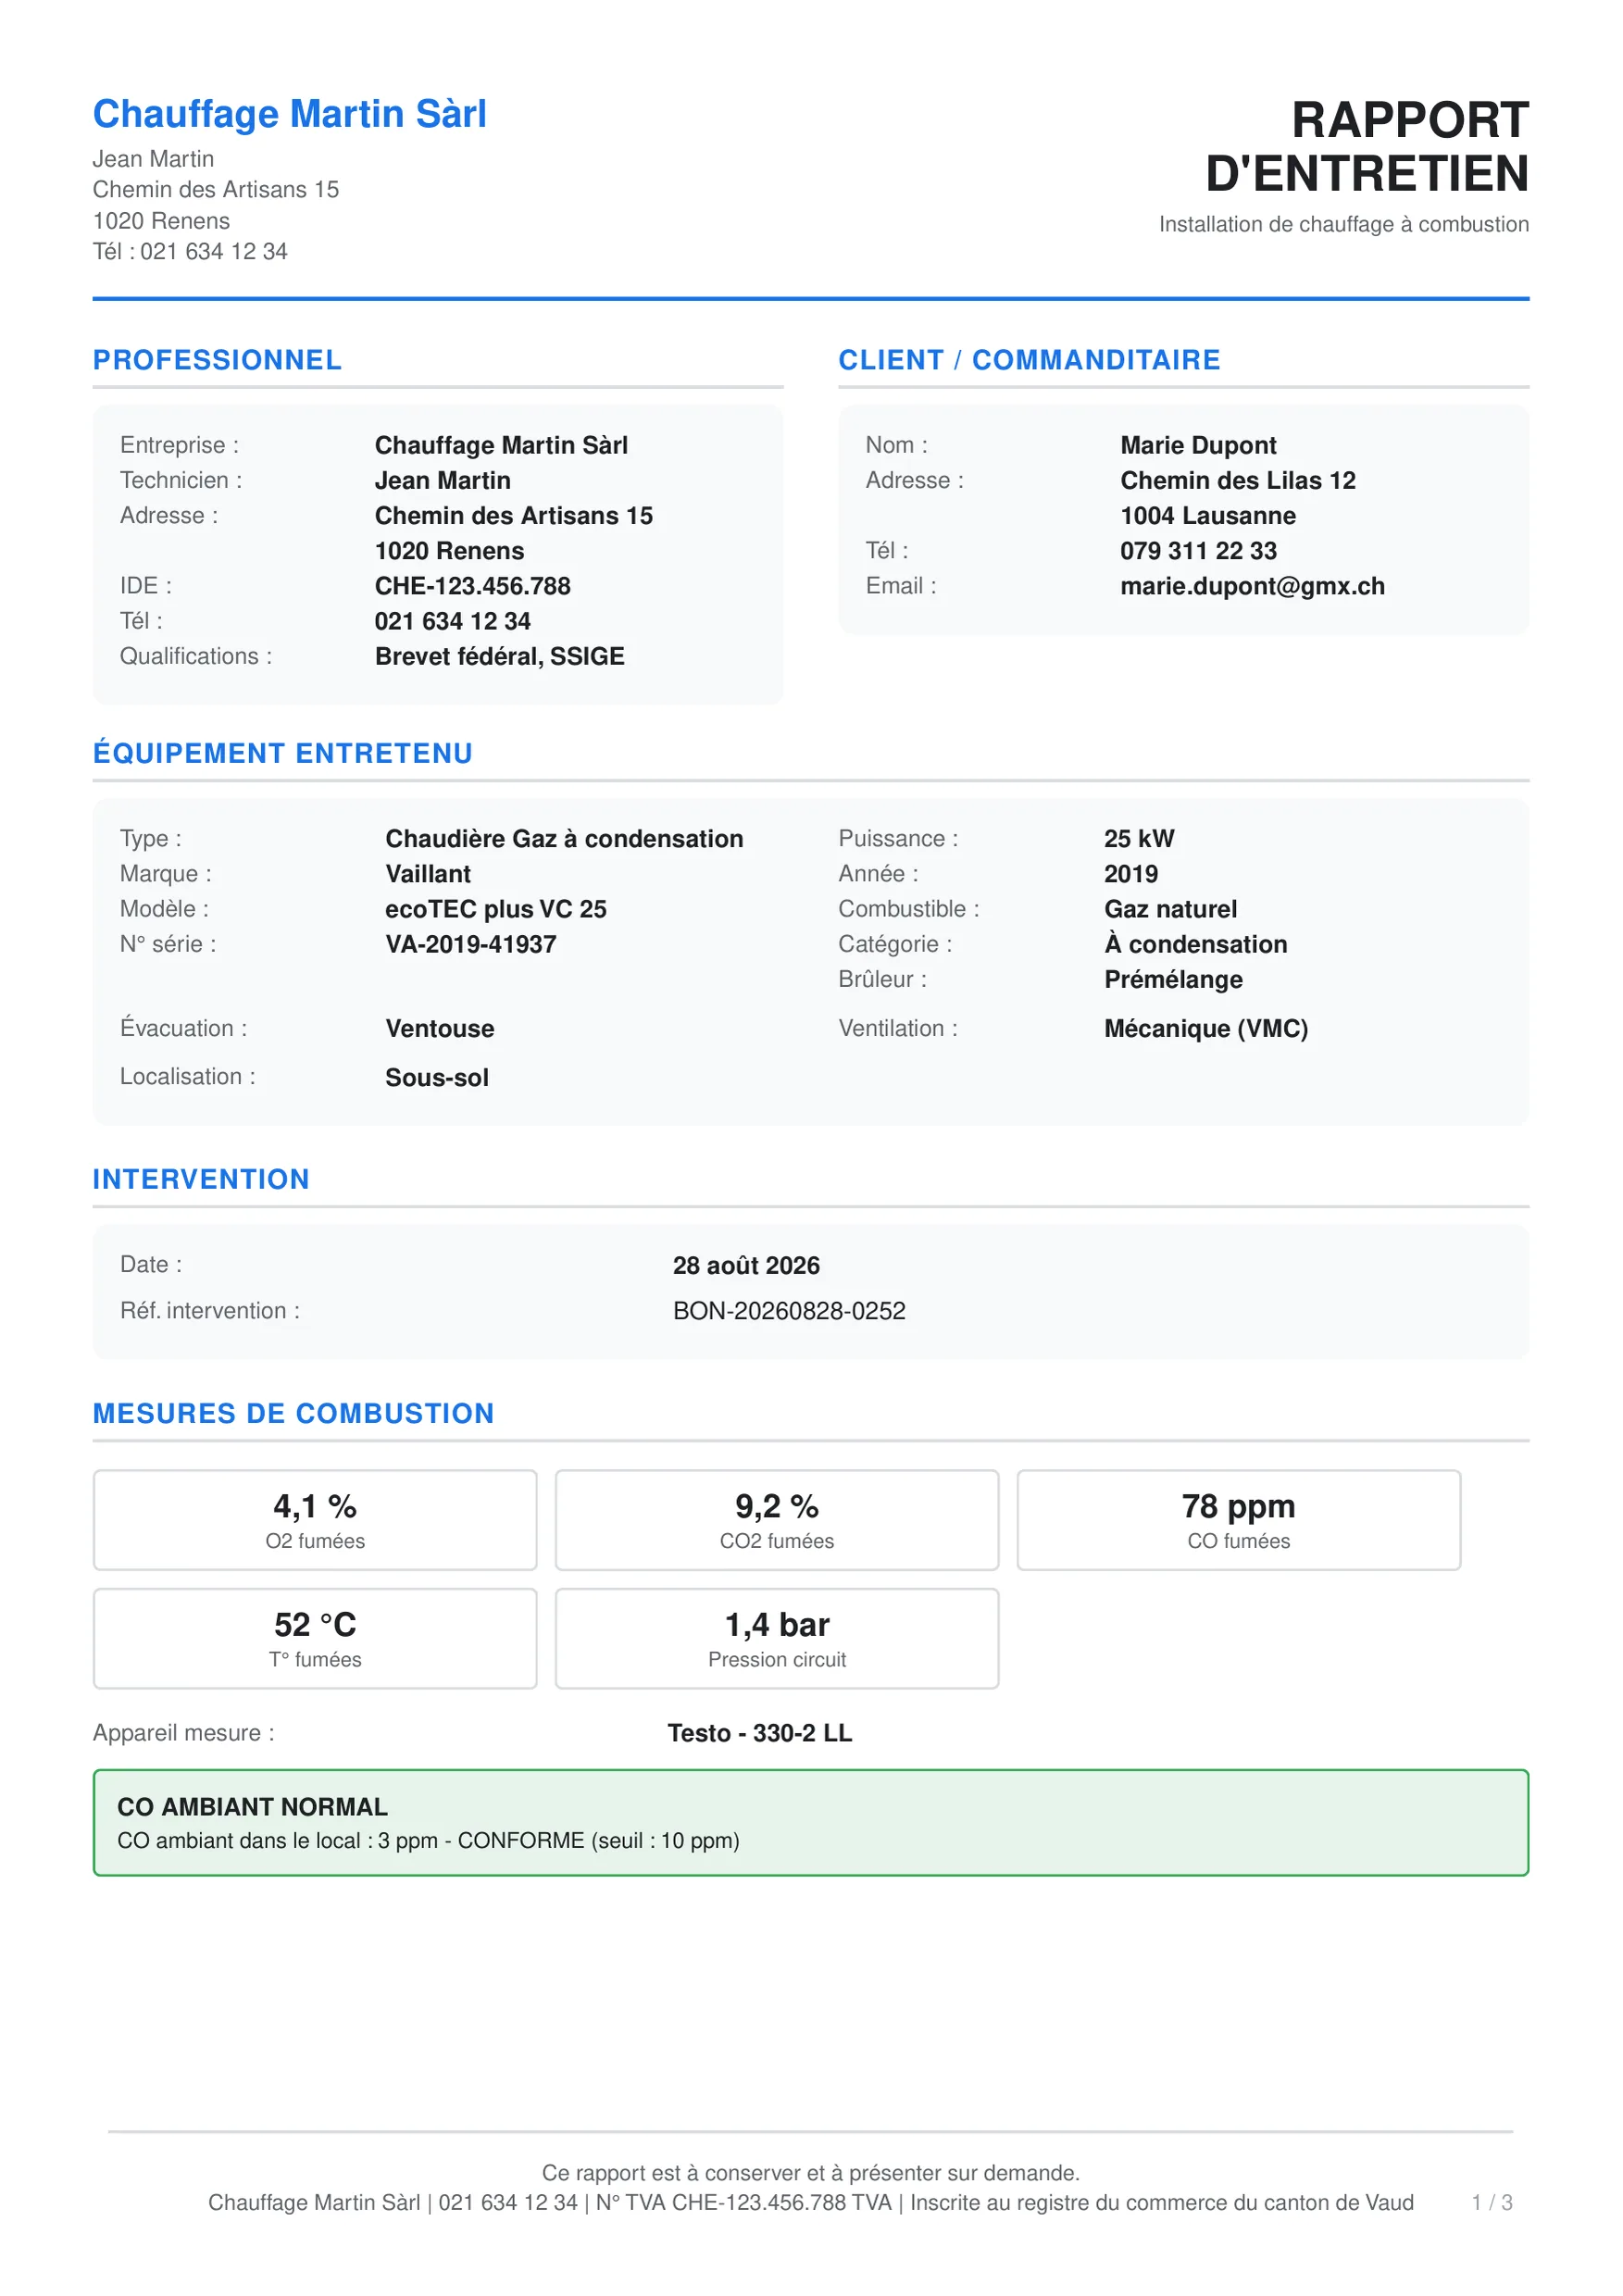Select the email marie.dupont@gmx.ch
This screenshot has width=1623, height=2296.
pos(1252,586)
